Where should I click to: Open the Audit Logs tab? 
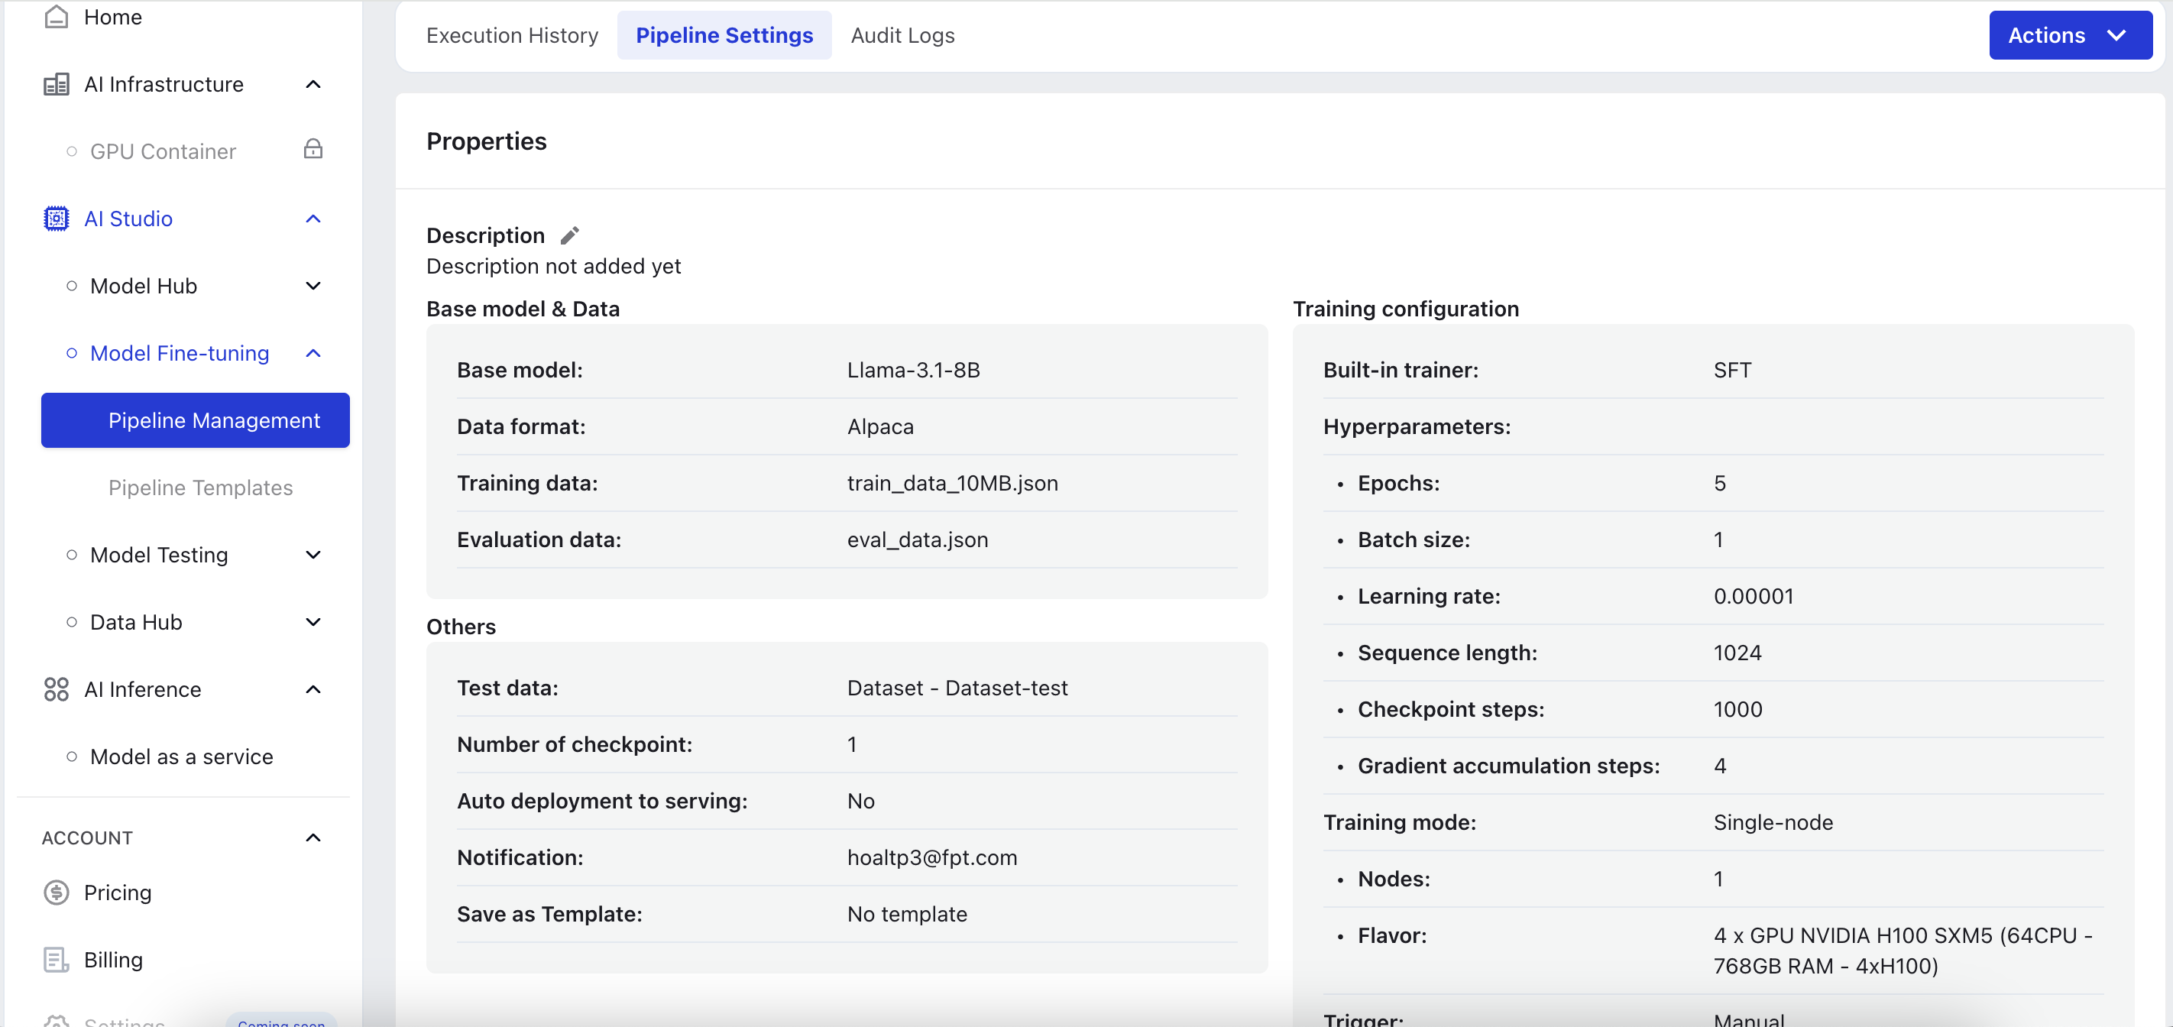[x=902, y=35]
